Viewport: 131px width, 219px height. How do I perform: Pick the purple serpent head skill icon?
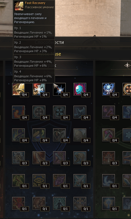[59, 181]
